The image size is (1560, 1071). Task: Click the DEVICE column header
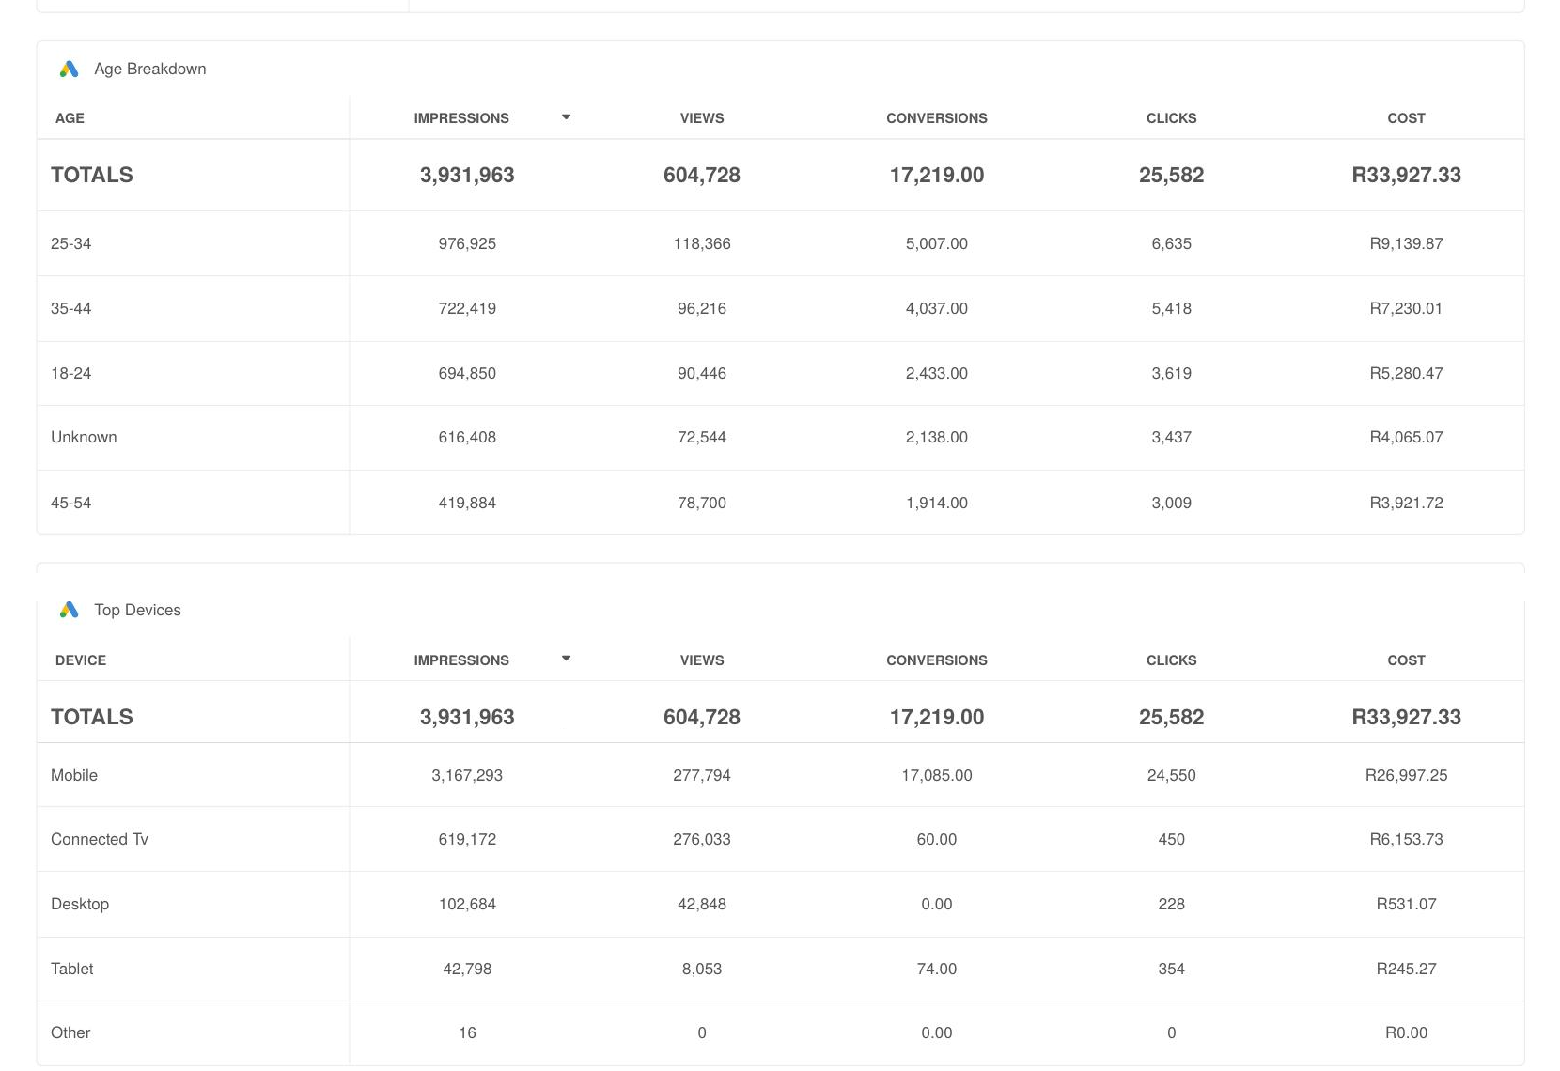[x=81, y=660]
